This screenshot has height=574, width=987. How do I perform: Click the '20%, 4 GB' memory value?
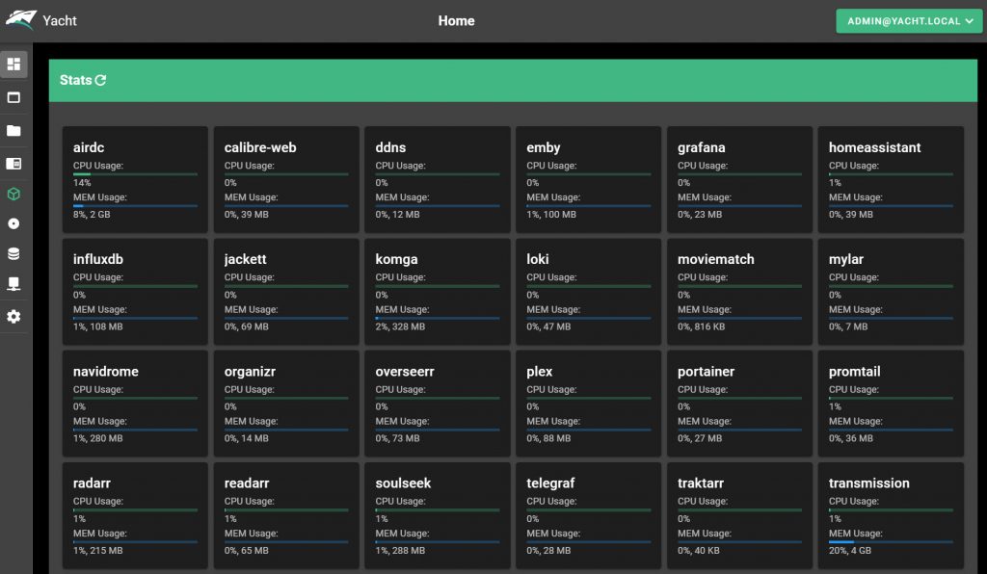click(850, 550)
